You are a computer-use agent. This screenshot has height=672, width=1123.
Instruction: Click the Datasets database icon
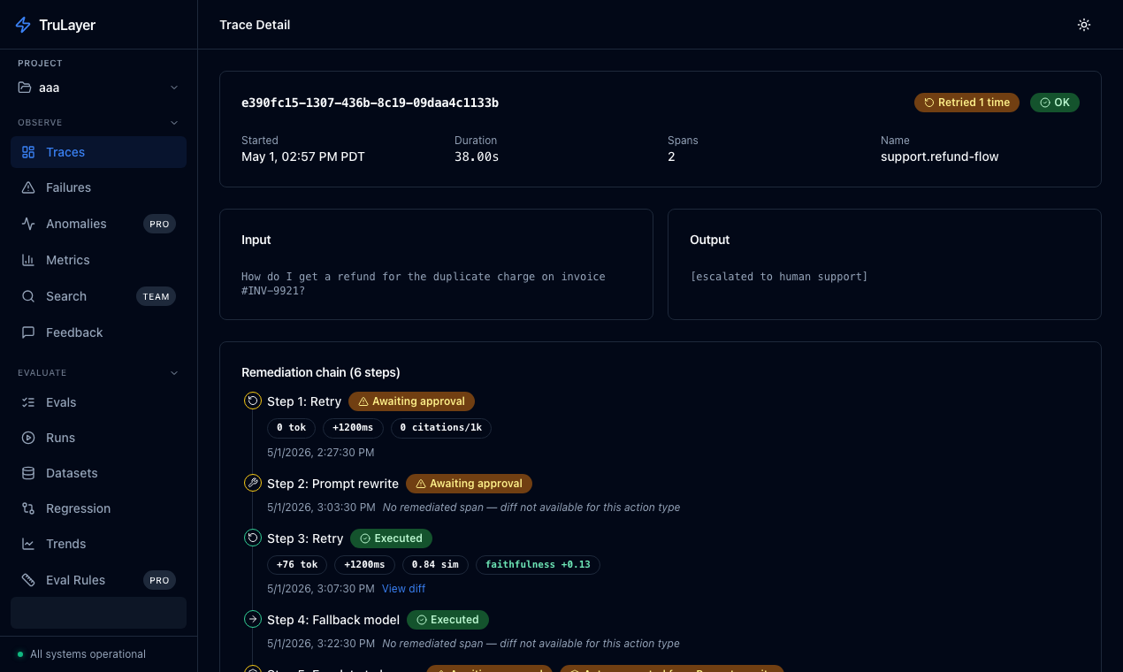tap(28, 473)
